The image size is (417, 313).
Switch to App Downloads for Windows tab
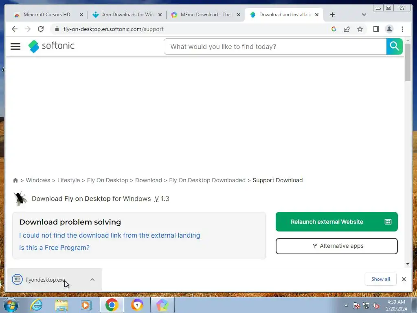click(x=127, y=15)
